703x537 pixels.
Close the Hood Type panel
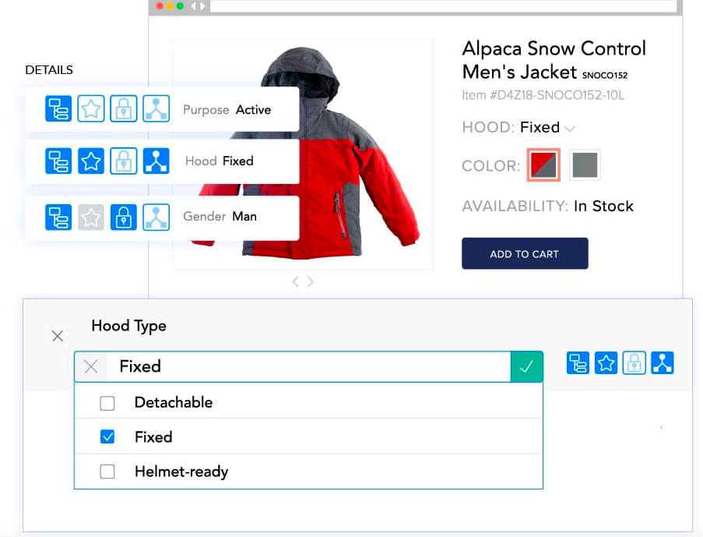[x=58, y=336]
